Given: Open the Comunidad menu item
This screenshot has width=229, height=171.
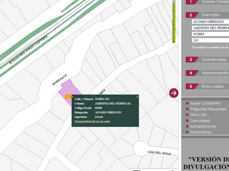Looking at the screenshot, I should (200, 121).
